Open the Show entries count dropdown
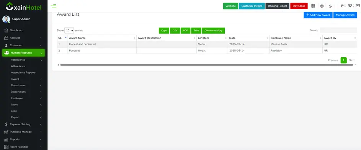The width and height of the screenshot is (361, 150). [x=69, y=30]
